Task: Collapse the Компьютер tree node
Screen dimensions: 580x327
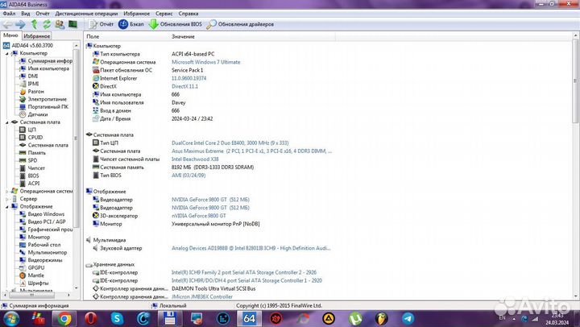Action: (x=6, y=54)
